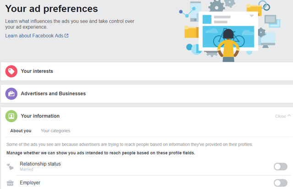
Task: Click the Close text in Your information
Action: tap(281, 116)
